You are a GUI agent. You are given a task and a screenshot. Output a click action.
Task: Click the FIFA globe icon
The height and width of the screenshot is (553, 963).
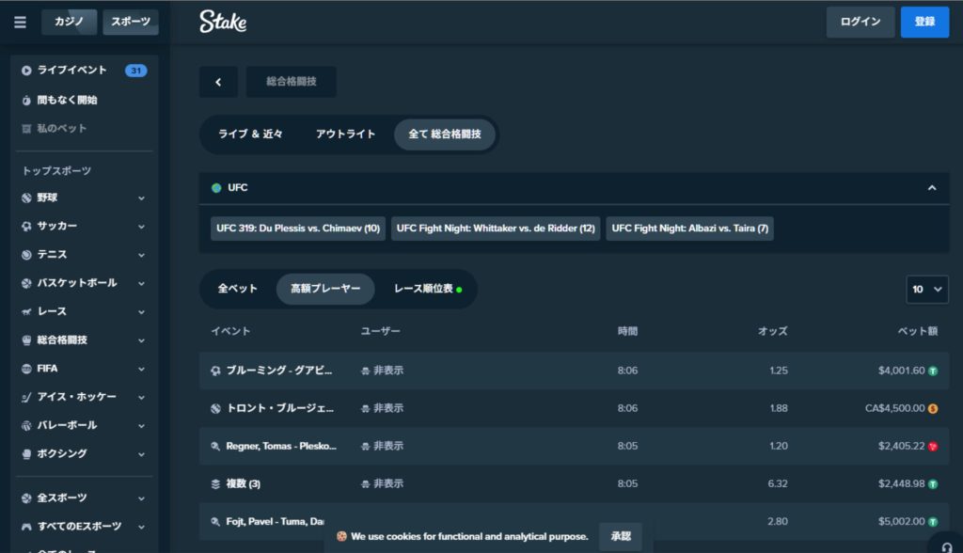pyautogui.click(x=26, y=369)
